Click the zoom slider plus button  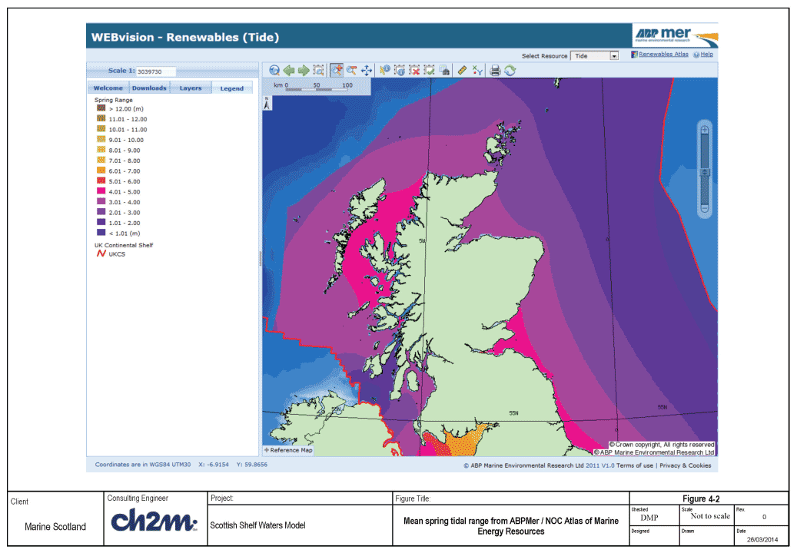(x=705, y=131)
